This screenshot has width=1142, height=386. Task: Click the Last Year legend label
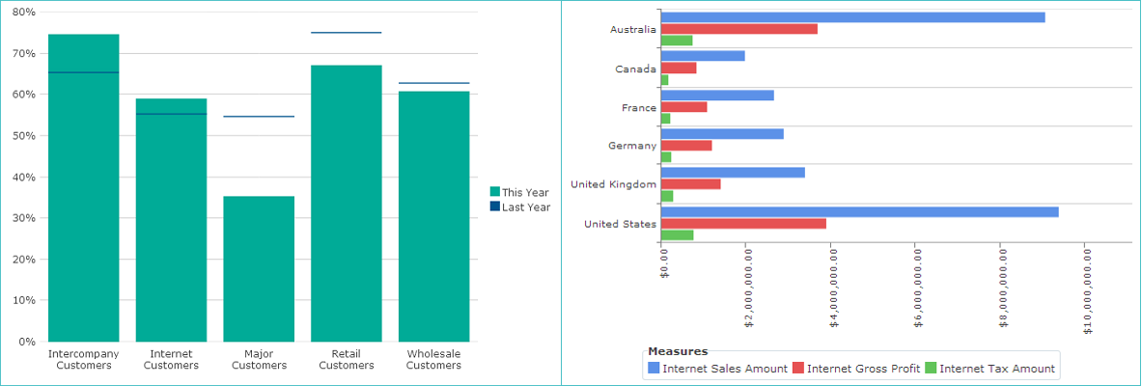tap(526, 207)
